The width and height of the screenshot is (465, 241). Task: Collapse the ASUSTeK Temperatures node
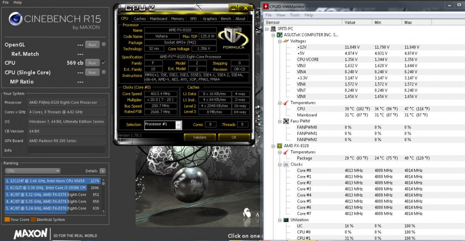click(279, 103)
